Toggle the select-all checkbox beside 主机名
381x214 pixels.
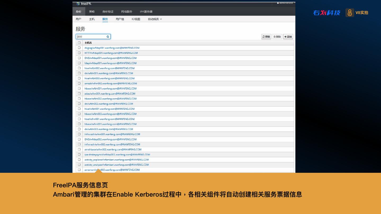79,43
